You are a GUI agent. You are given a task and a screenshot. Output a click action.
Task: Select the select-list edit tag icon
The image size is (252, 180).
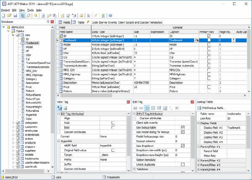click(159, 108)
